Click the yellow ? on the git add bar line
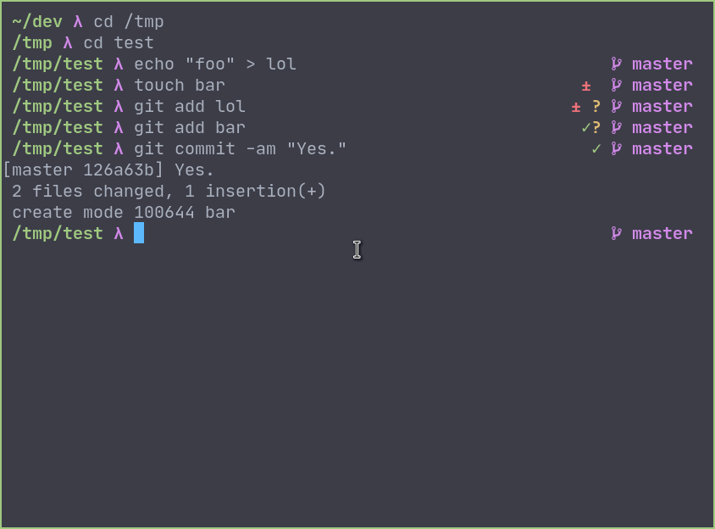This screenshot has width=715, height=529. (x=596, y=128)
